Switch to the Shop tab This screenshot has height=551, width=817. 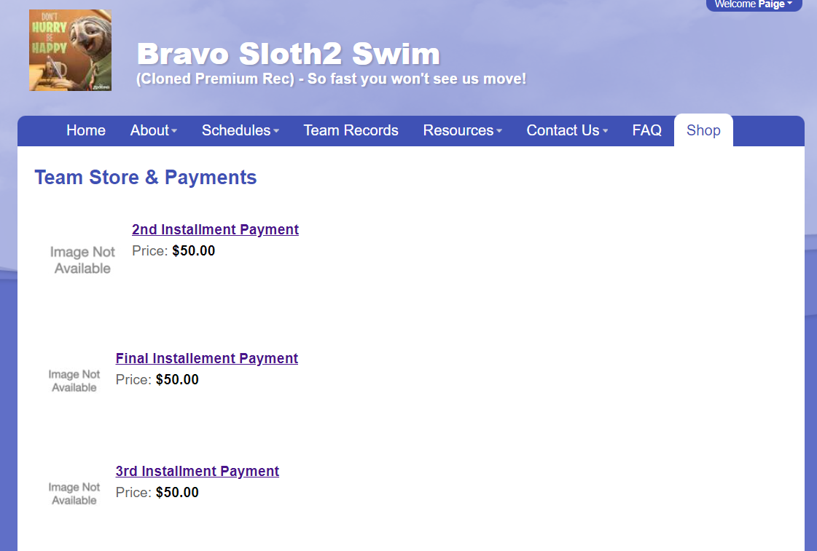click(x=703, y=130)
